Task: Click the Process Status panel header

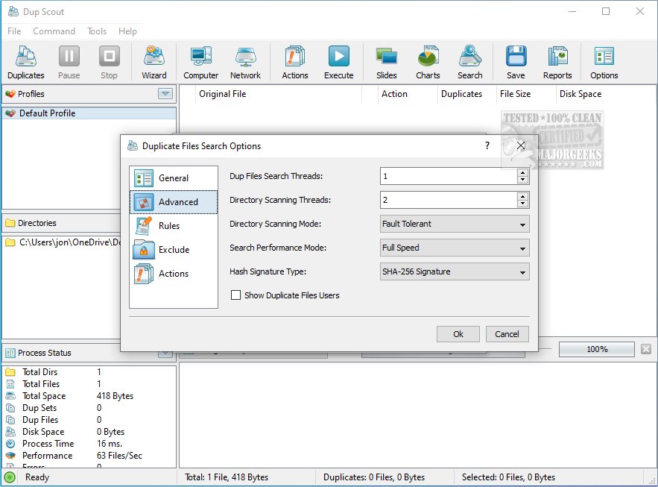Action: (63, 353)
